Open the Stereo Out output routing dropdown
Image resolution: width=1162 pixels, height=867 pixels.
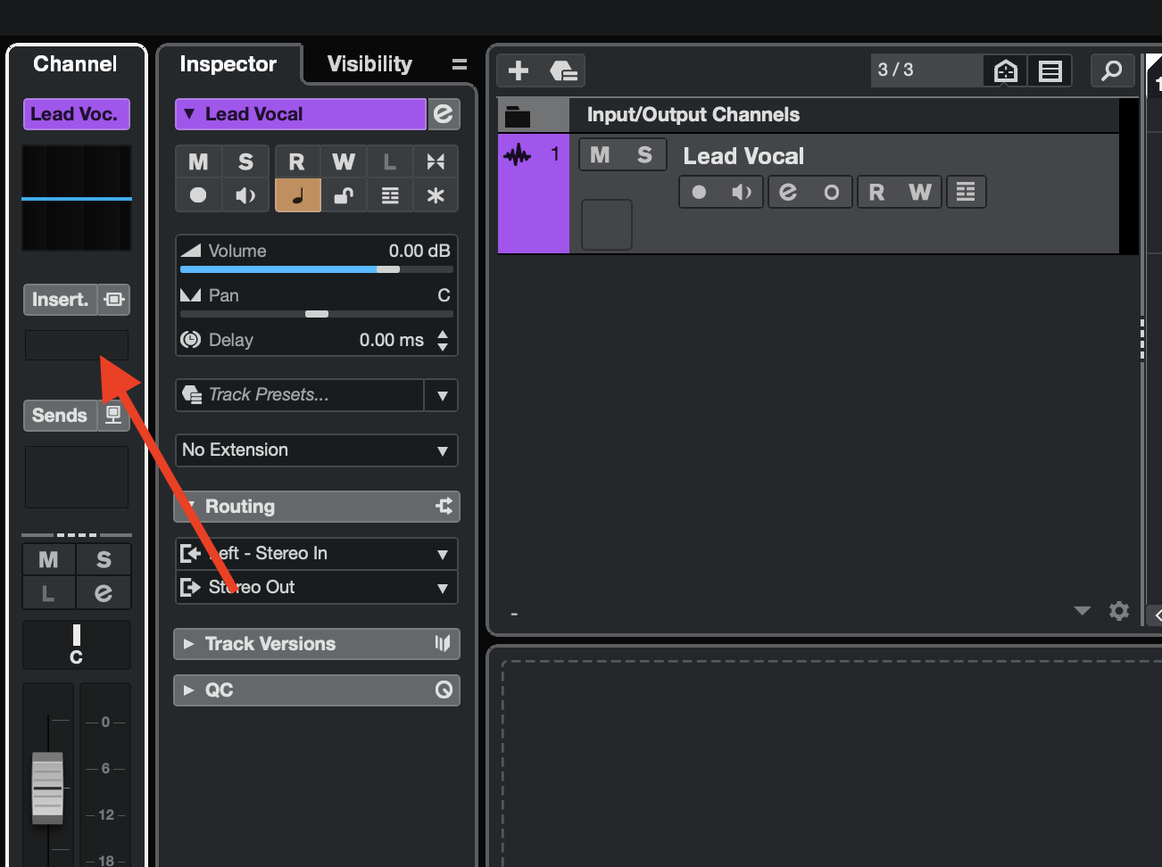pyautogui.click(x=317, y=588)
